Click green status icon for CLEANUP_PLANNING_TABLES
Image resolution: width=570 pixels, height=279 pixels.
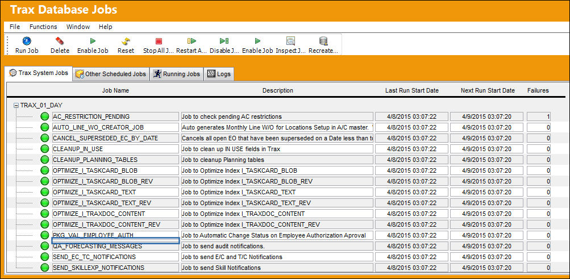point(45,160)
